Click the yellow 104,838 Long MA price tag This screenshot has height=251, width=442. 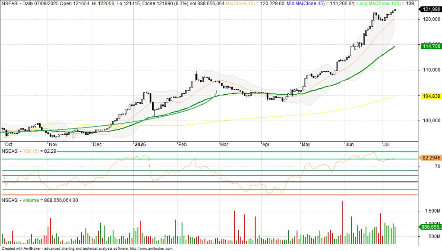click(430, 96)
